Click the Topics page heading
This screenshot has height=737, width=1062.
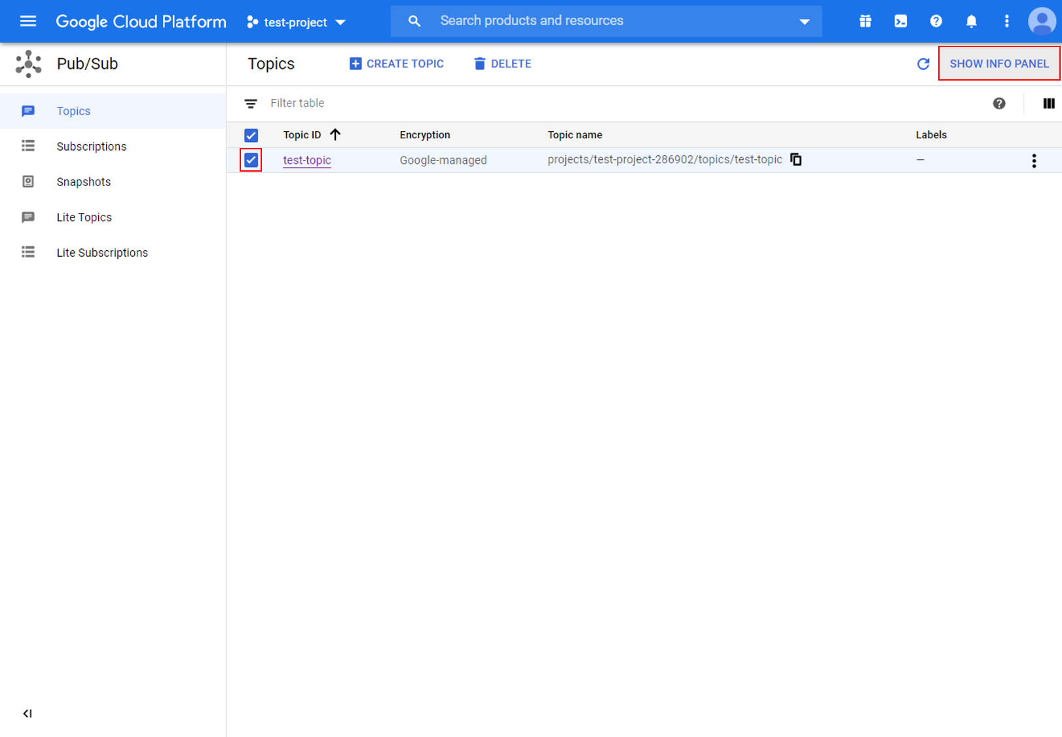tap(271, 64)
